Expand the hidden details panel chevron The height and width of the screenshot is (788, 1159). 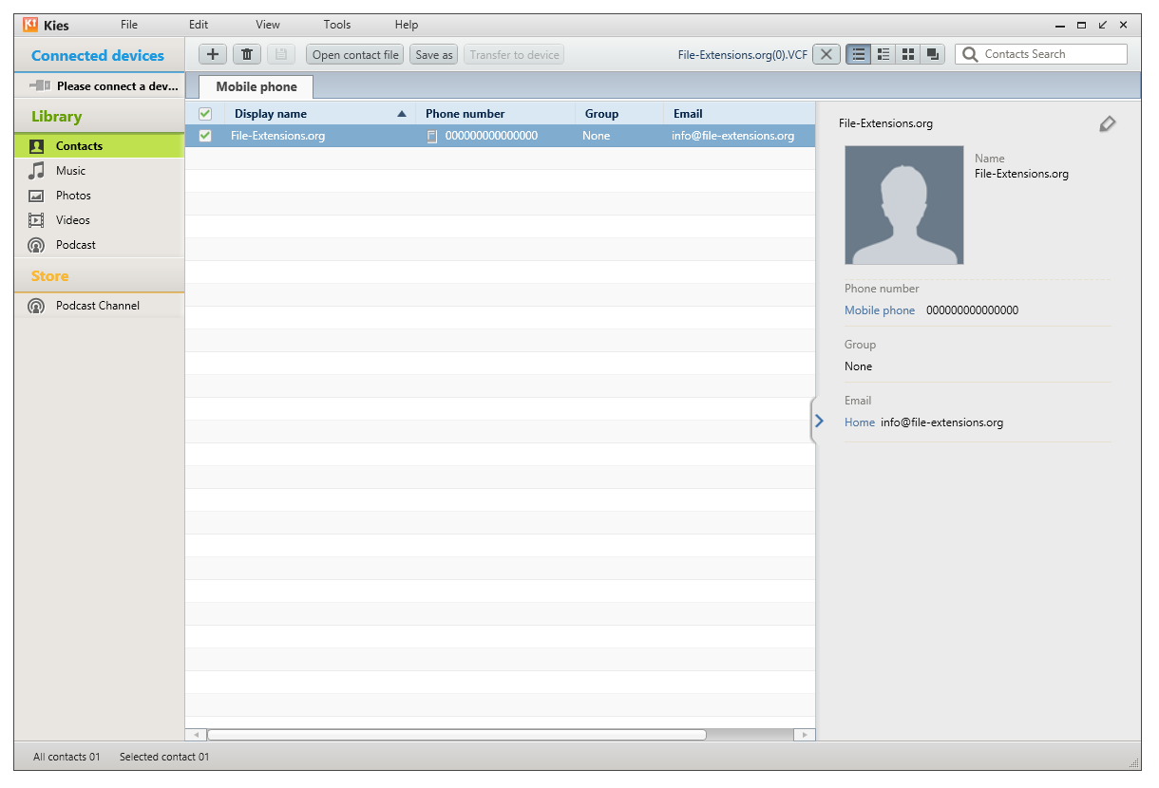click(x=819, y=421)
